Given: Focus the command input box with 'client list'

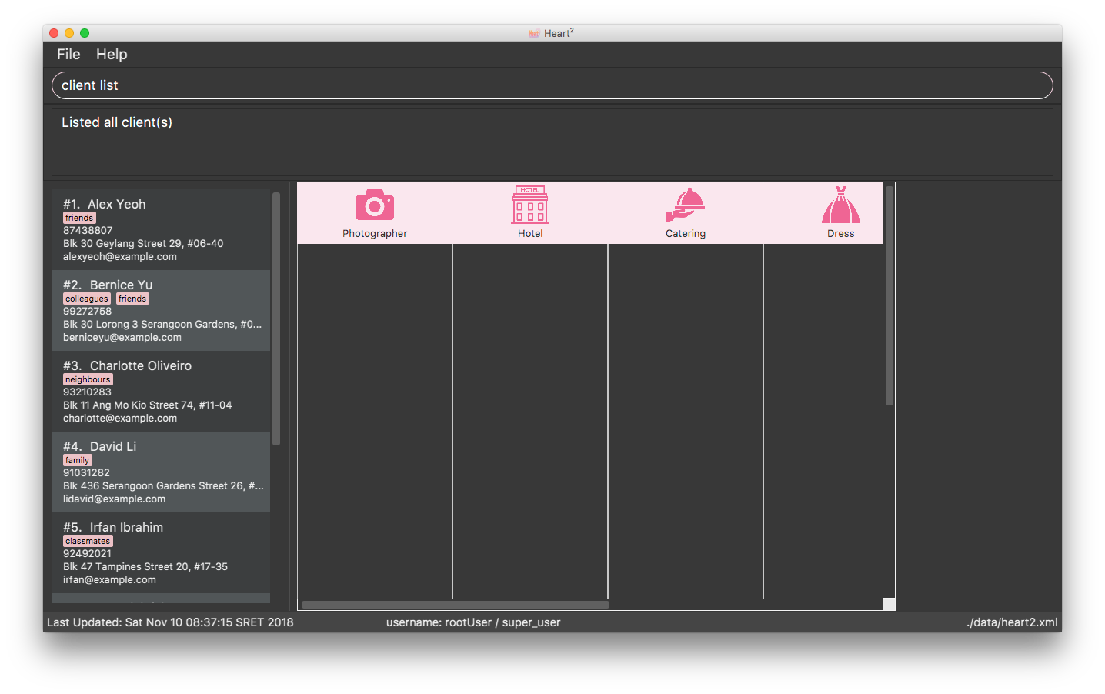Looking at the screenshot, I should click(x=552, y=85).
